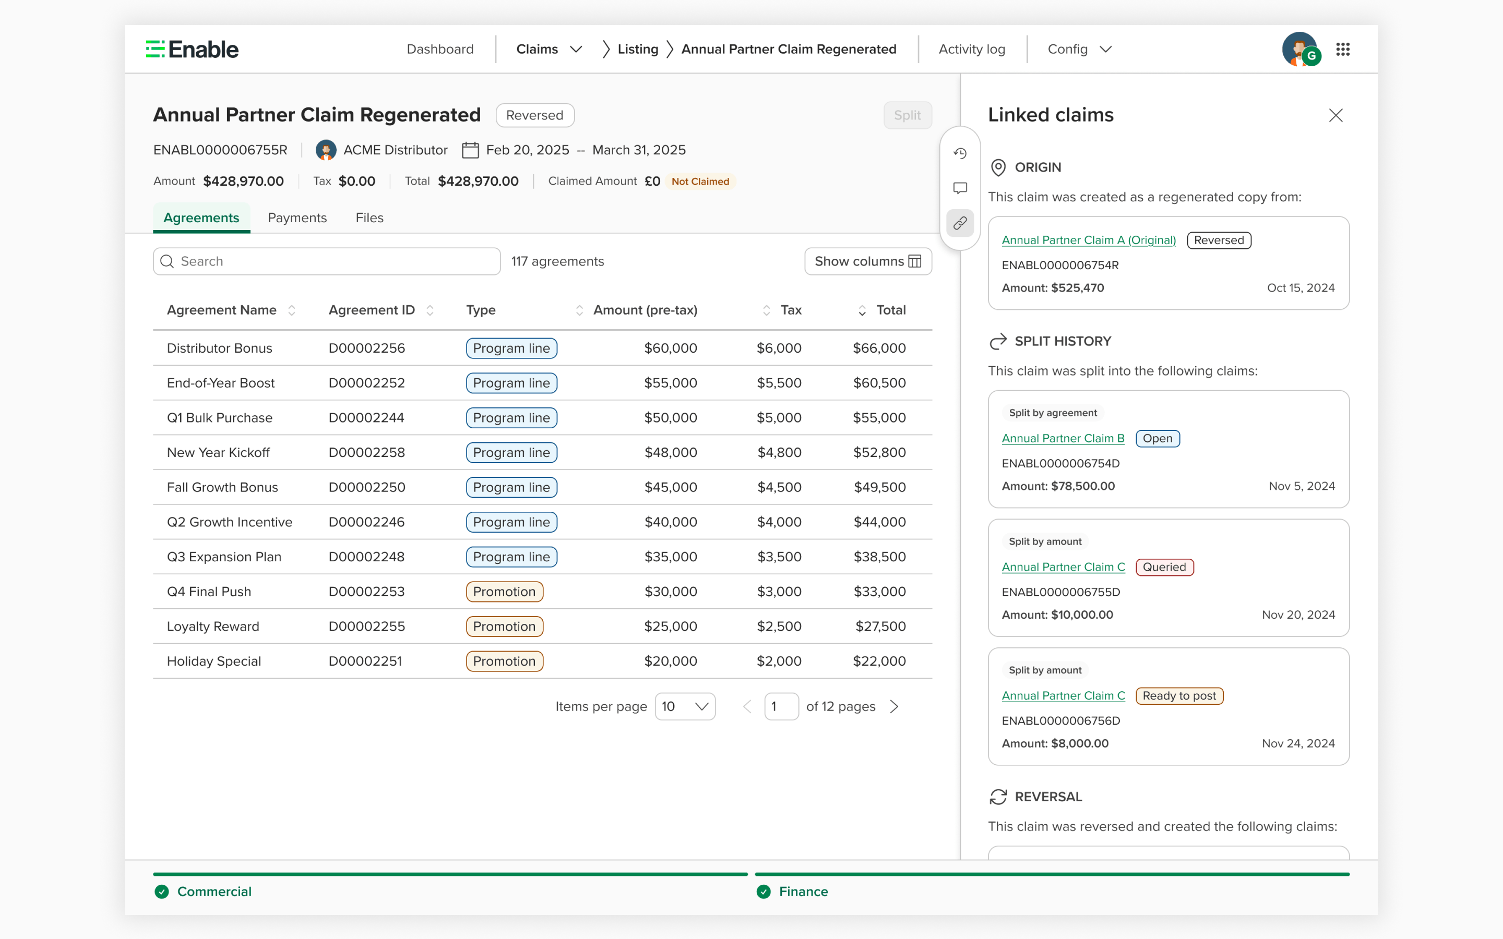This screenshot has height=939, width=1503.
Task: Click the Split History arrow icon
Action: [x=998, y=342]
